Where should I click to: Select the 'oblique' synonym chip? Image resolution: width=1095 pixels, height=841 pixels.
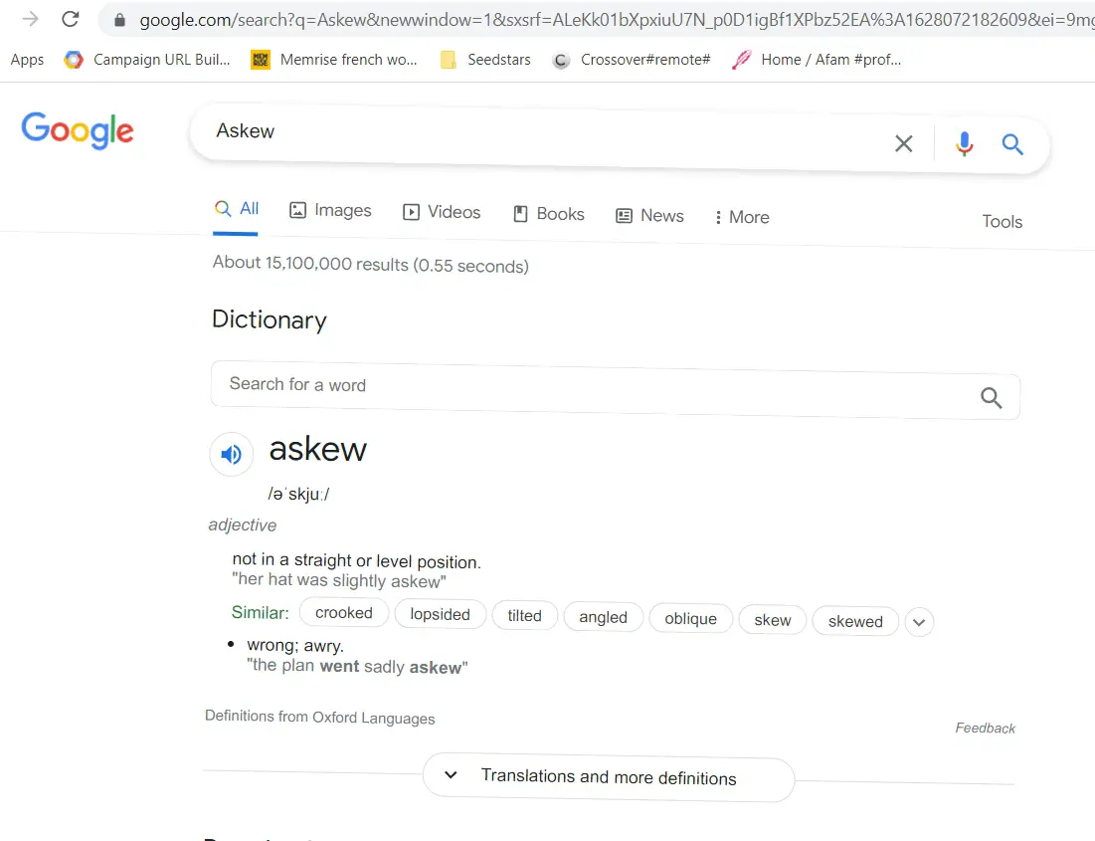click(x=690, y=619)
